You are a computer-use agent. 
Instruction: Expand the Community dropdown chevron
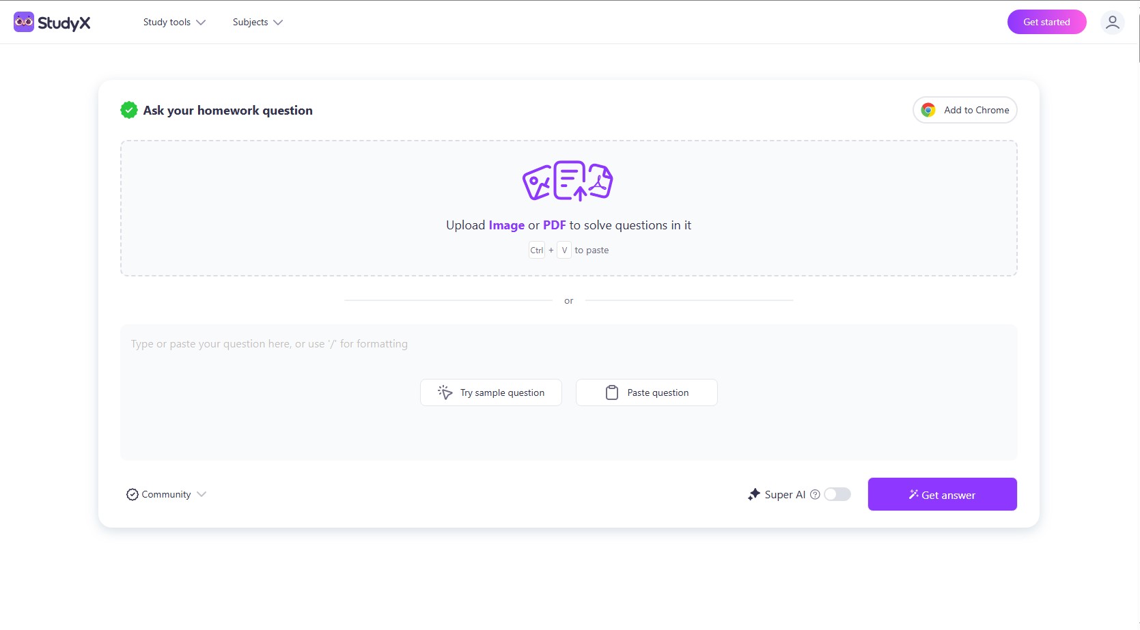tap(201, 494)
